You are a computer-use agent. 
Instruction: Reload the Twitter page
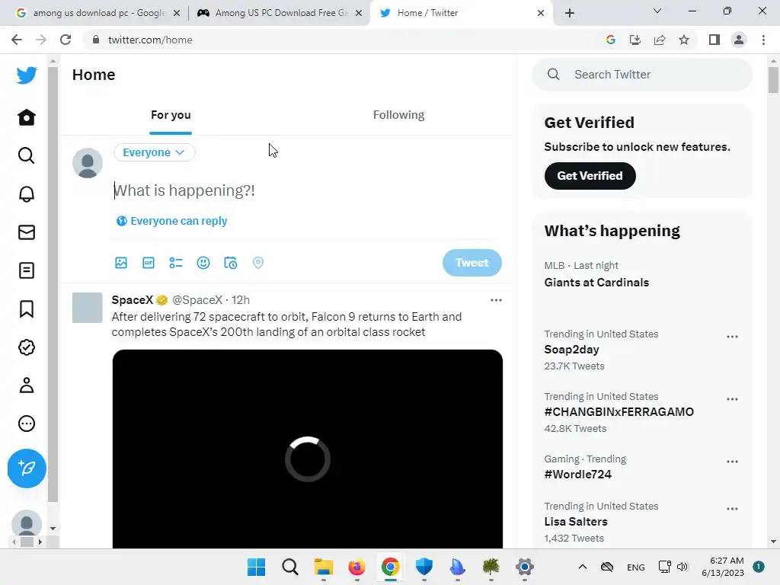tap(66, 40)
